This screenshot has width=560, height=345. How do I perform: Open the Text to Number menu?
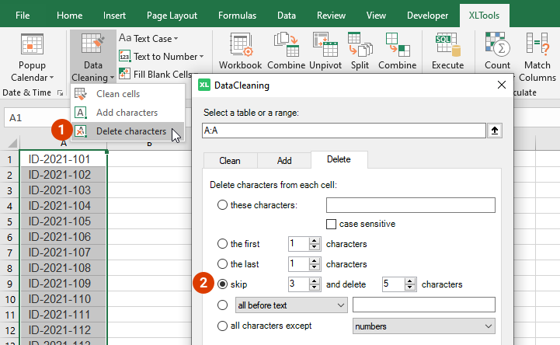tap(162, 57)
